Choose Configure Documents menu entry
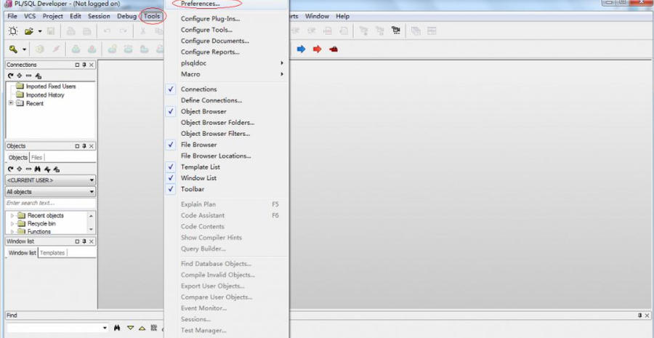 pos(215,41)
